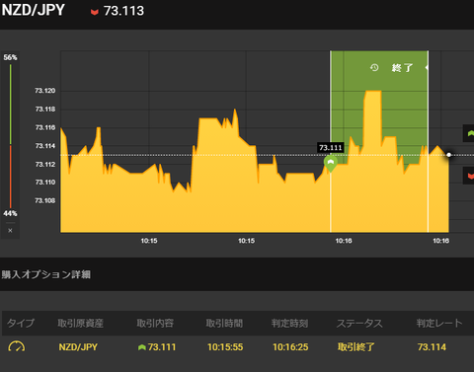Image resolution: width=474 pixels, height=372 pixels.
Task: Click the 73.120 price axis label
Action: (x=45, y=91)
